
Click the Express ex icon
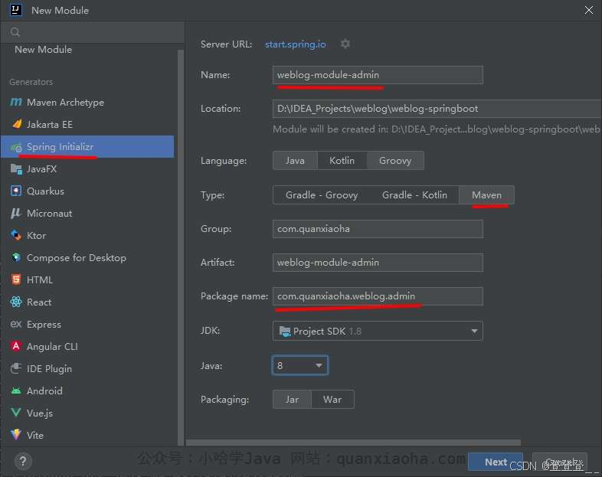16,324
